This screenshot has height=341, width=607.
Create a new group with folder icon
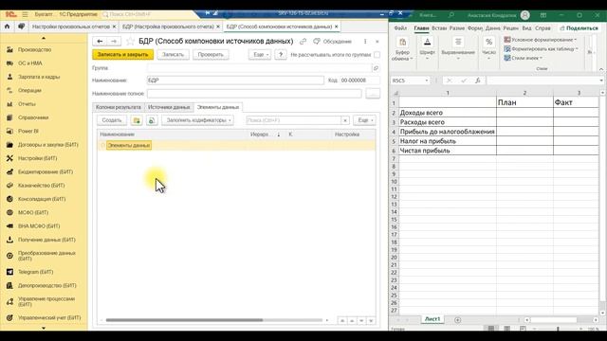(137, 120)
